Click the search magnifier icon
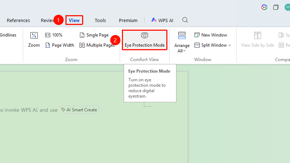Screen dimensions: 290x163 185,20
